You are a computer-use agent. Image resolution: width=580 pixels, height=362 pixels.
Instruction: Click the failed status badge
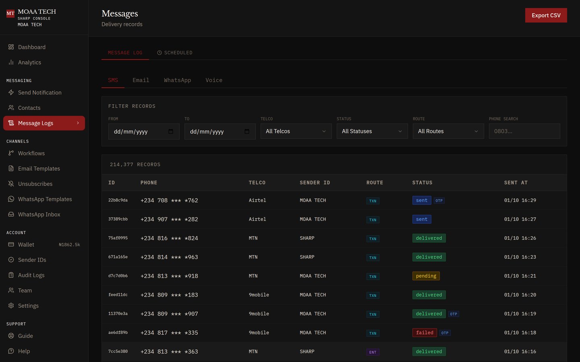[x=425, y=333]
